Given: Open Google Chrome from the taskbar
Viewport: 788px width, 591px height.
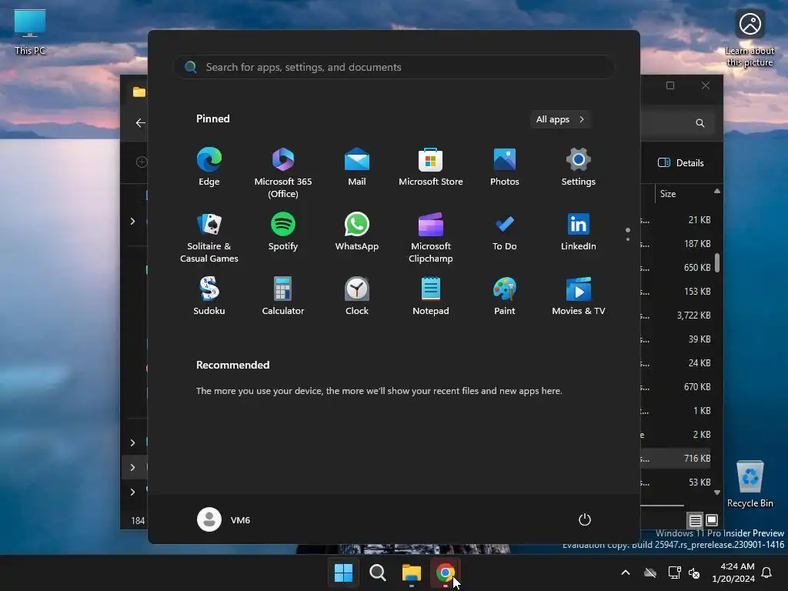Looking at the screenshot, I should tap(446, 573).
